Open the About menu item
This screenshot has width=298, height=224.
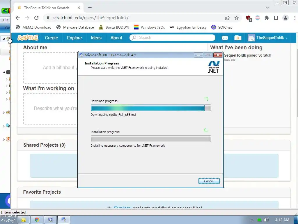(x=116, y=38)
